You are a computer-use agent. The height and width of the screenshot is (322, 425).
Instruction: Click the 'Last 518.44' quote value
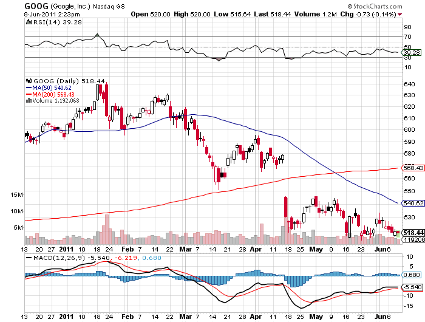click(x=273, y=14)
